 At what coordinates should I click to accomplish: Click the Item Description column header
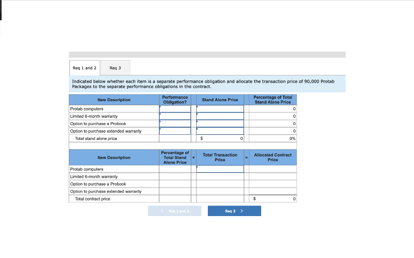[x=114, y=100]
